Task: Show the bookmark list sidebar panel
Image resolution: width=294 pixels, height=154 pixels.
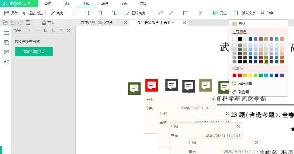Action: click(x=6, y=33)
